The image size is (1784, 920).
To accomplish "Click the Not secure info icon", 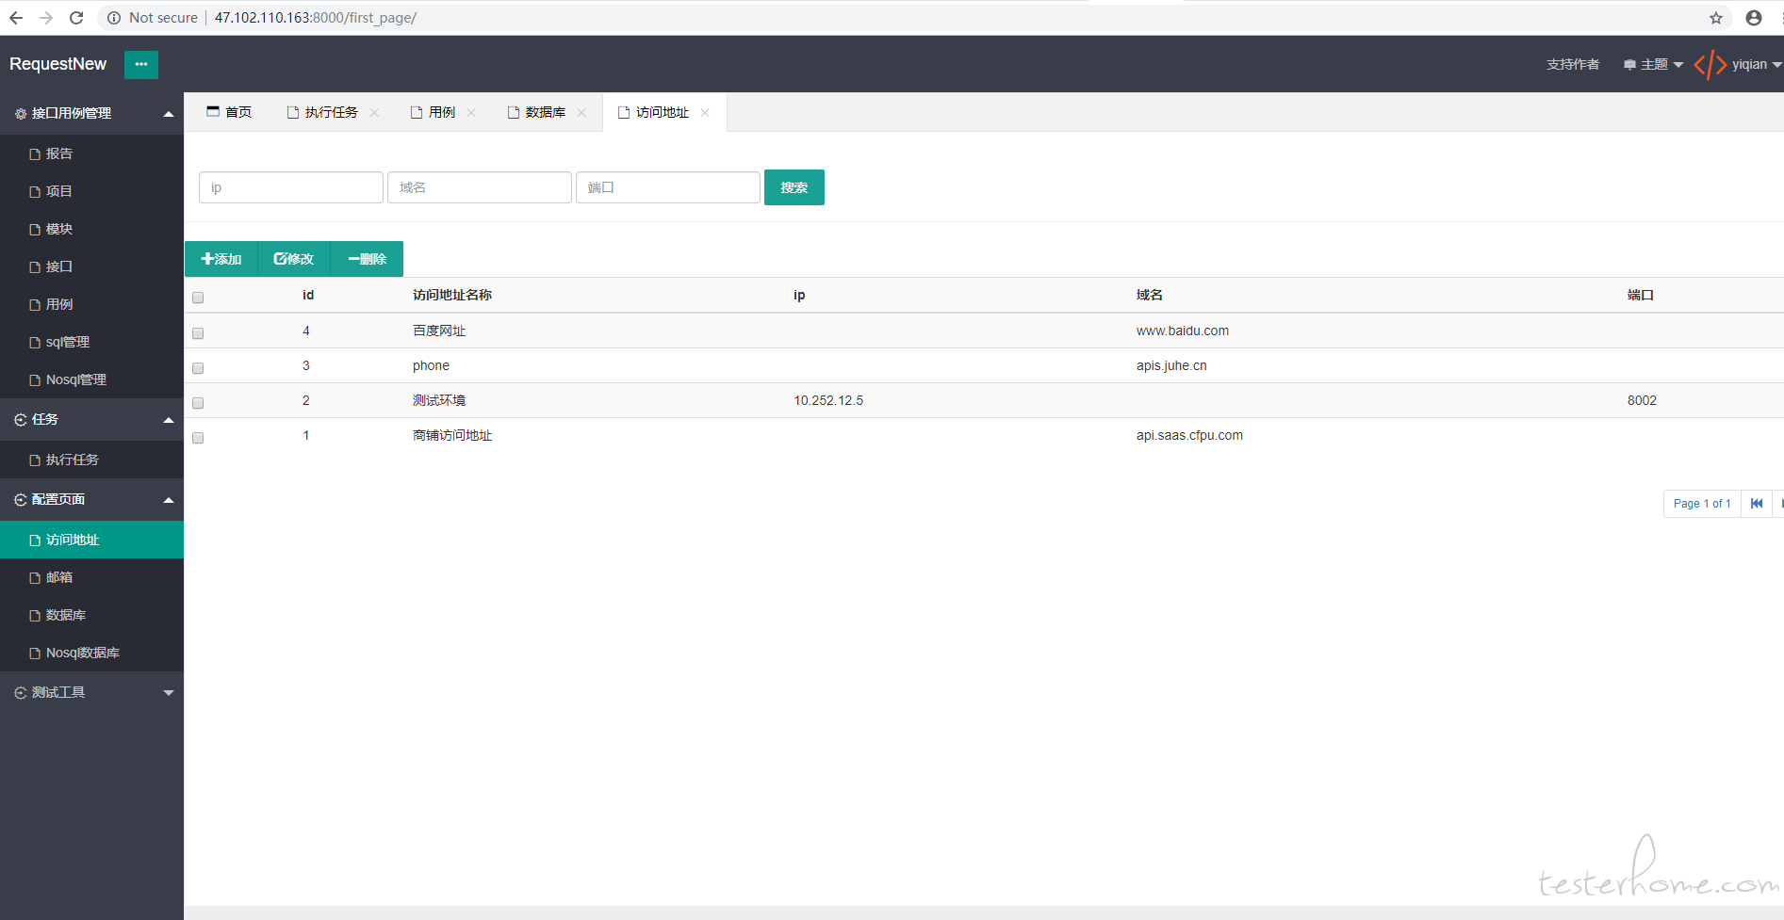I will (x=114, y=18).
